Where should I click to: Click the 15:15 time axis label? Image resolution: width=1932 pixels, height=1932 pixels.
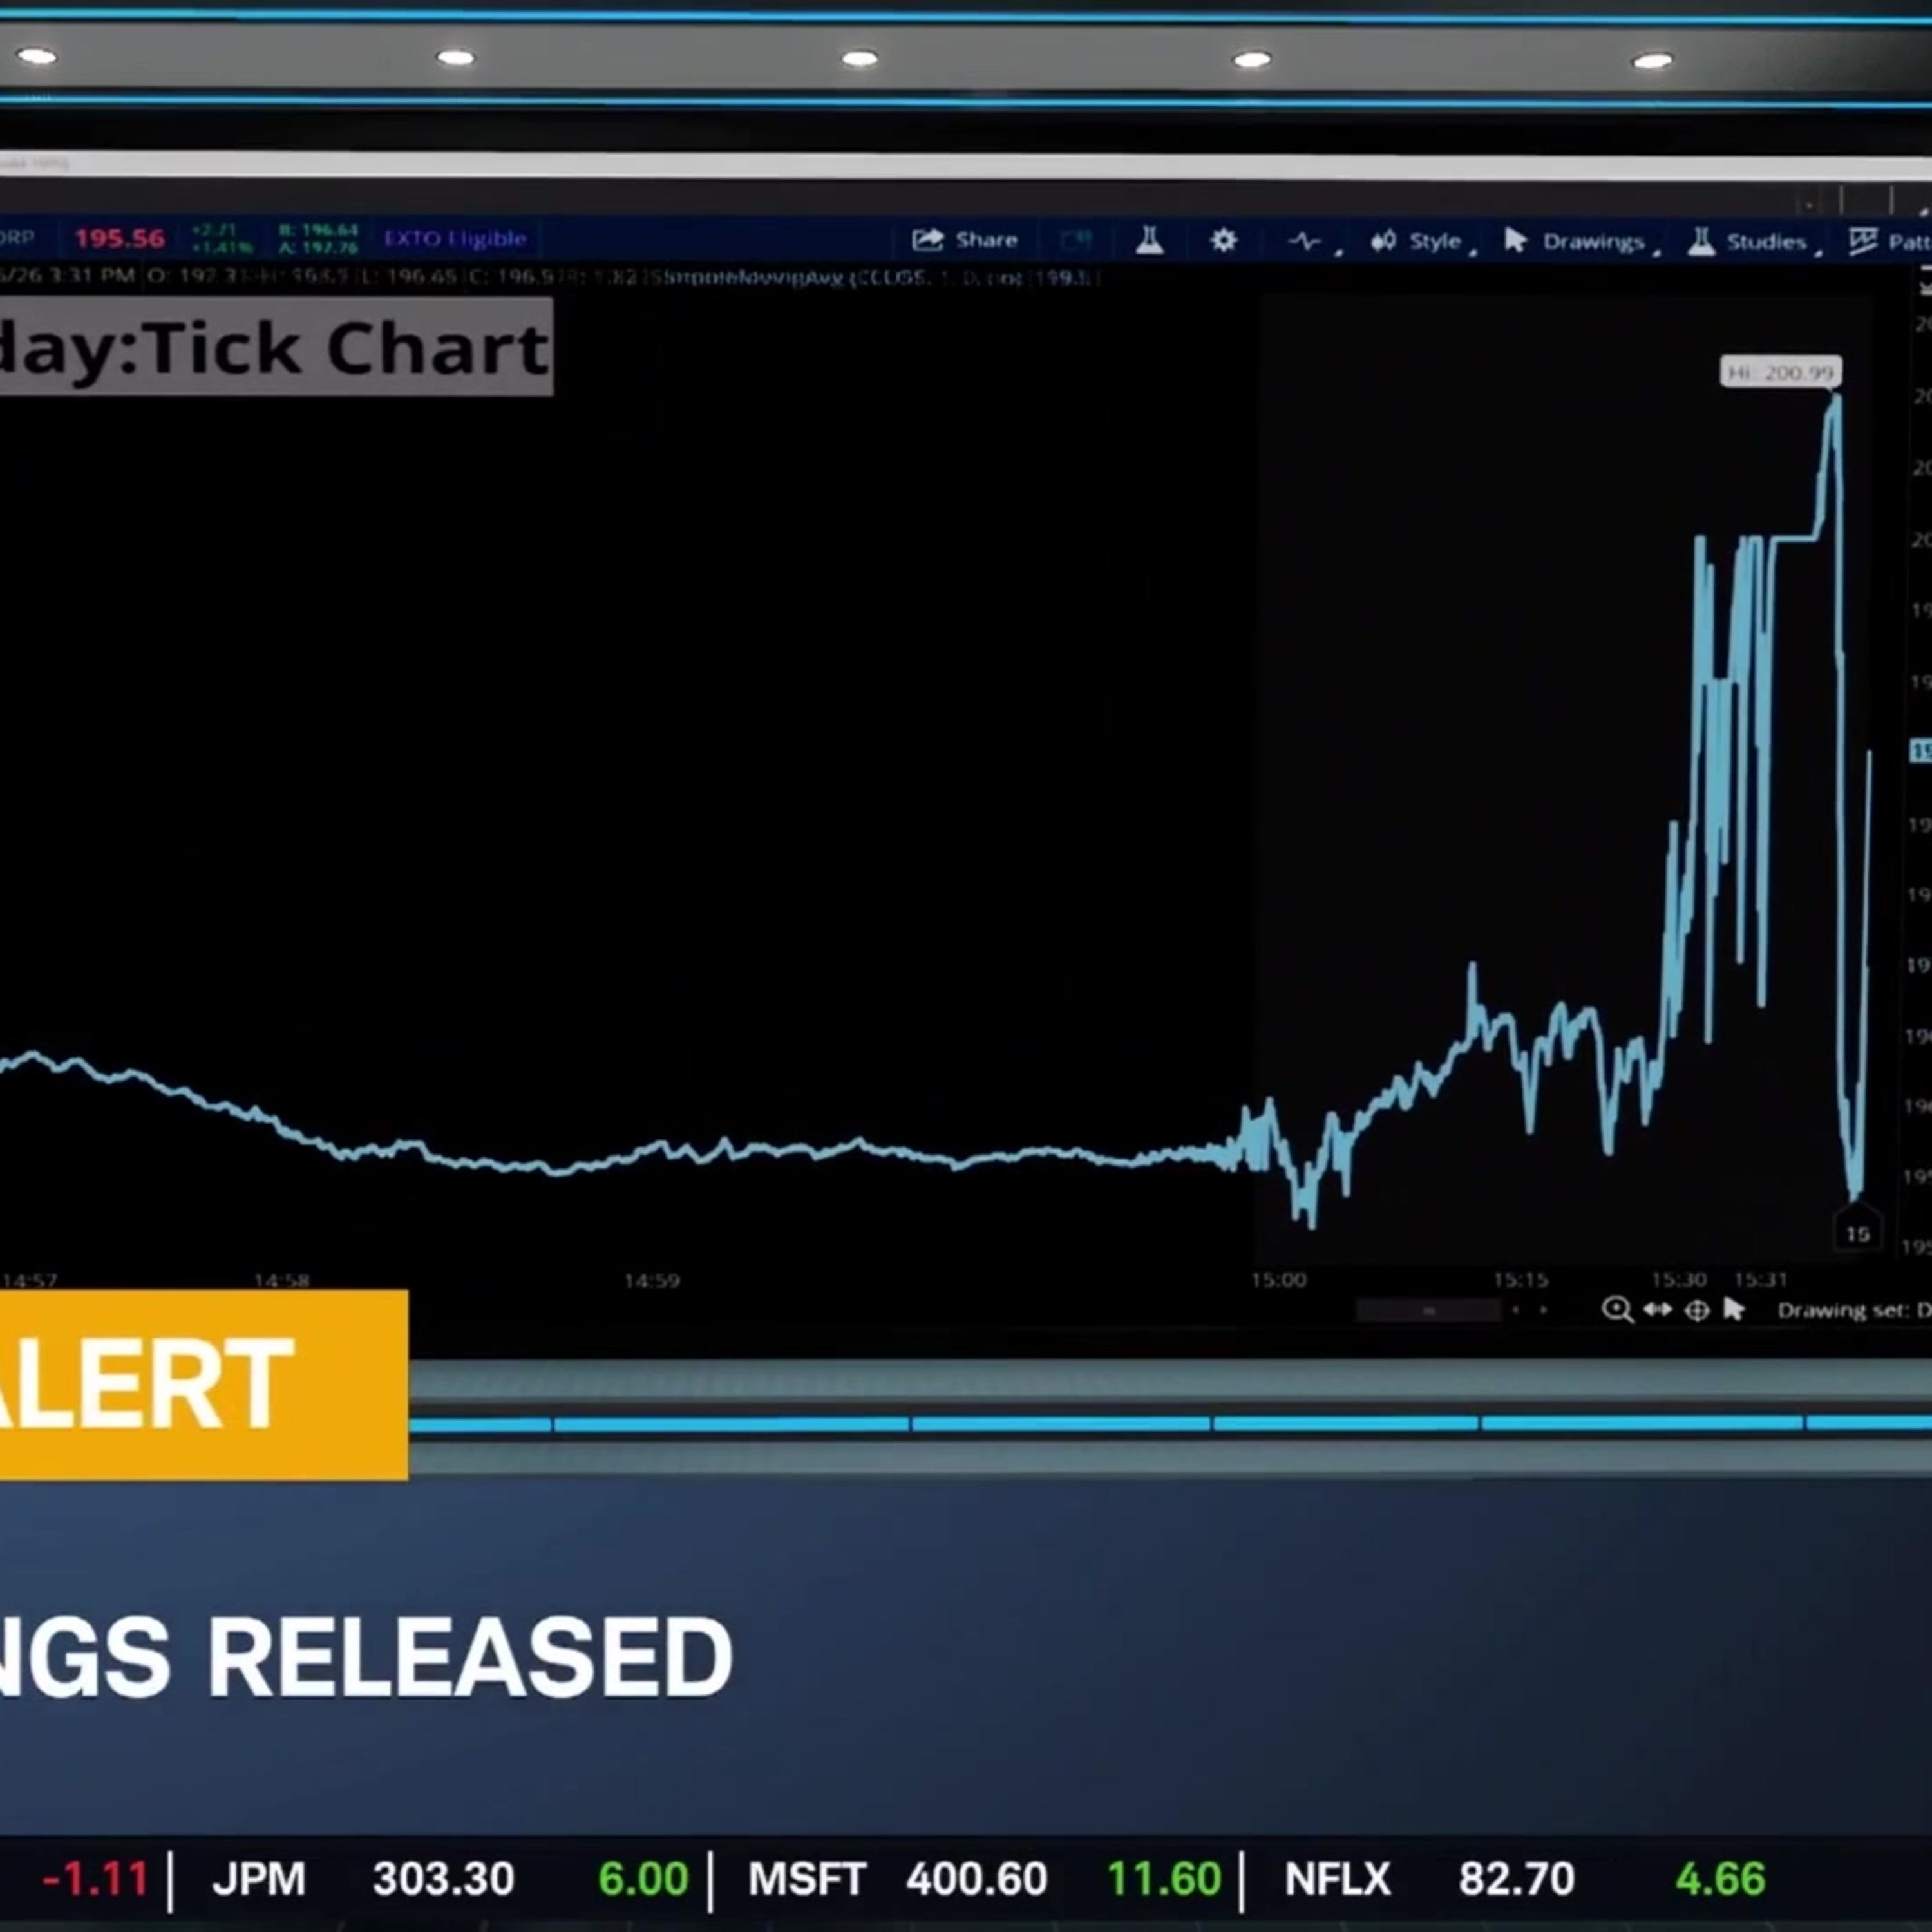tap(1520, 1280)
